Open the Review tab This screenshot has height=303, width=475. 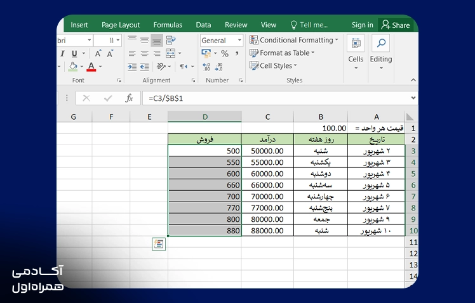(x=236, y=25)
